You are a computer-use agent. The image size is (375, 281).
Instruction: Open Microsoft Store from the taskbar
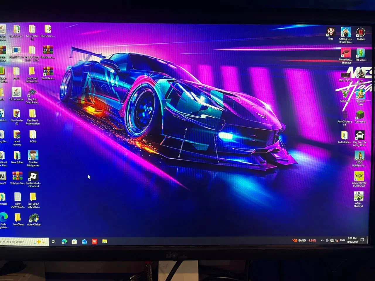tap(74, 241)
